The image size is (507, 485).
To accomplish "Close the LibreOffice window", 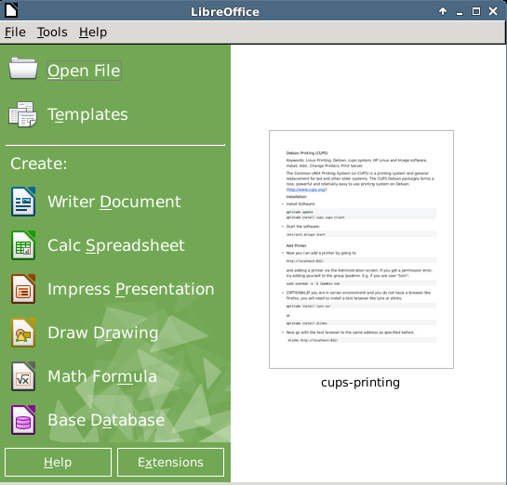I will click(493, 11).
